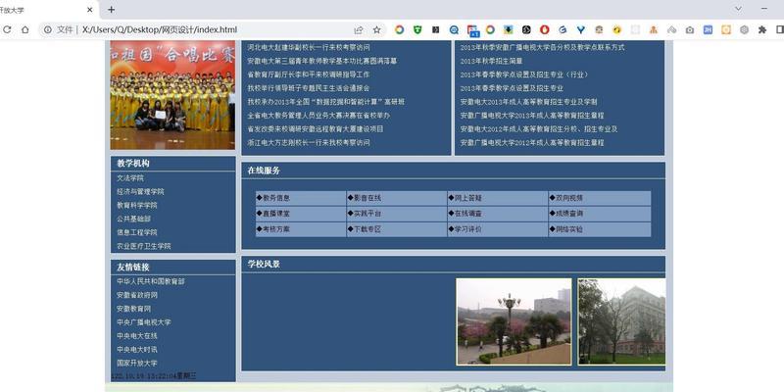
Task: Open the brown face extension icon
Action: click(x=599, y=30)
